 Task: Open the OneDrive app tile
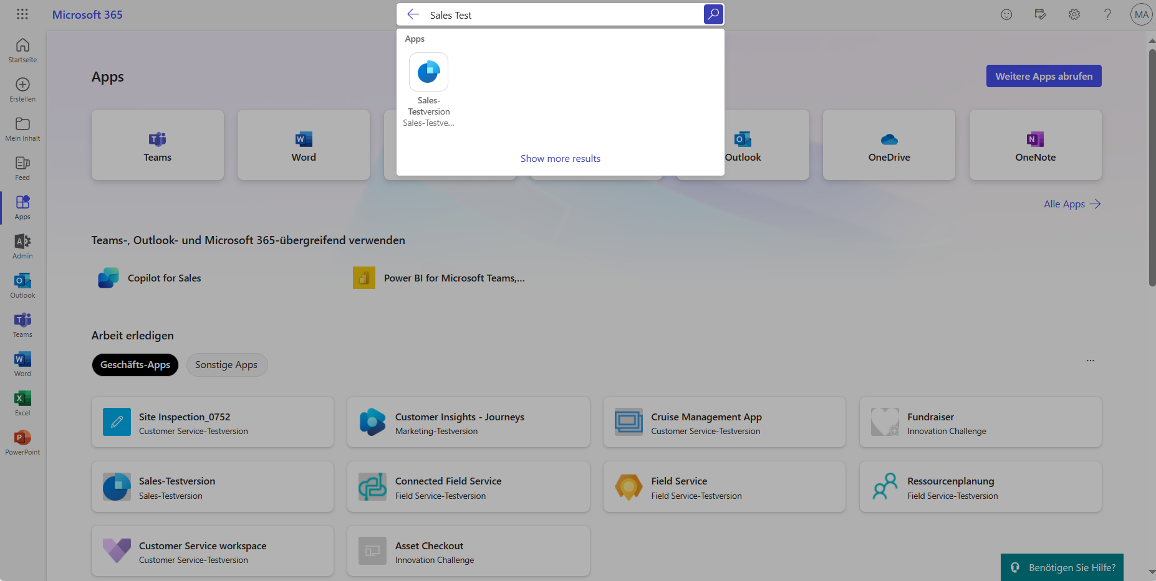(889, 145)
